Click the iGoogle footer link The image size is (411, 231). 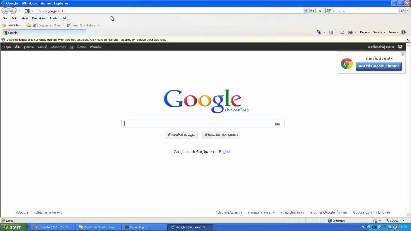point(22,212)
